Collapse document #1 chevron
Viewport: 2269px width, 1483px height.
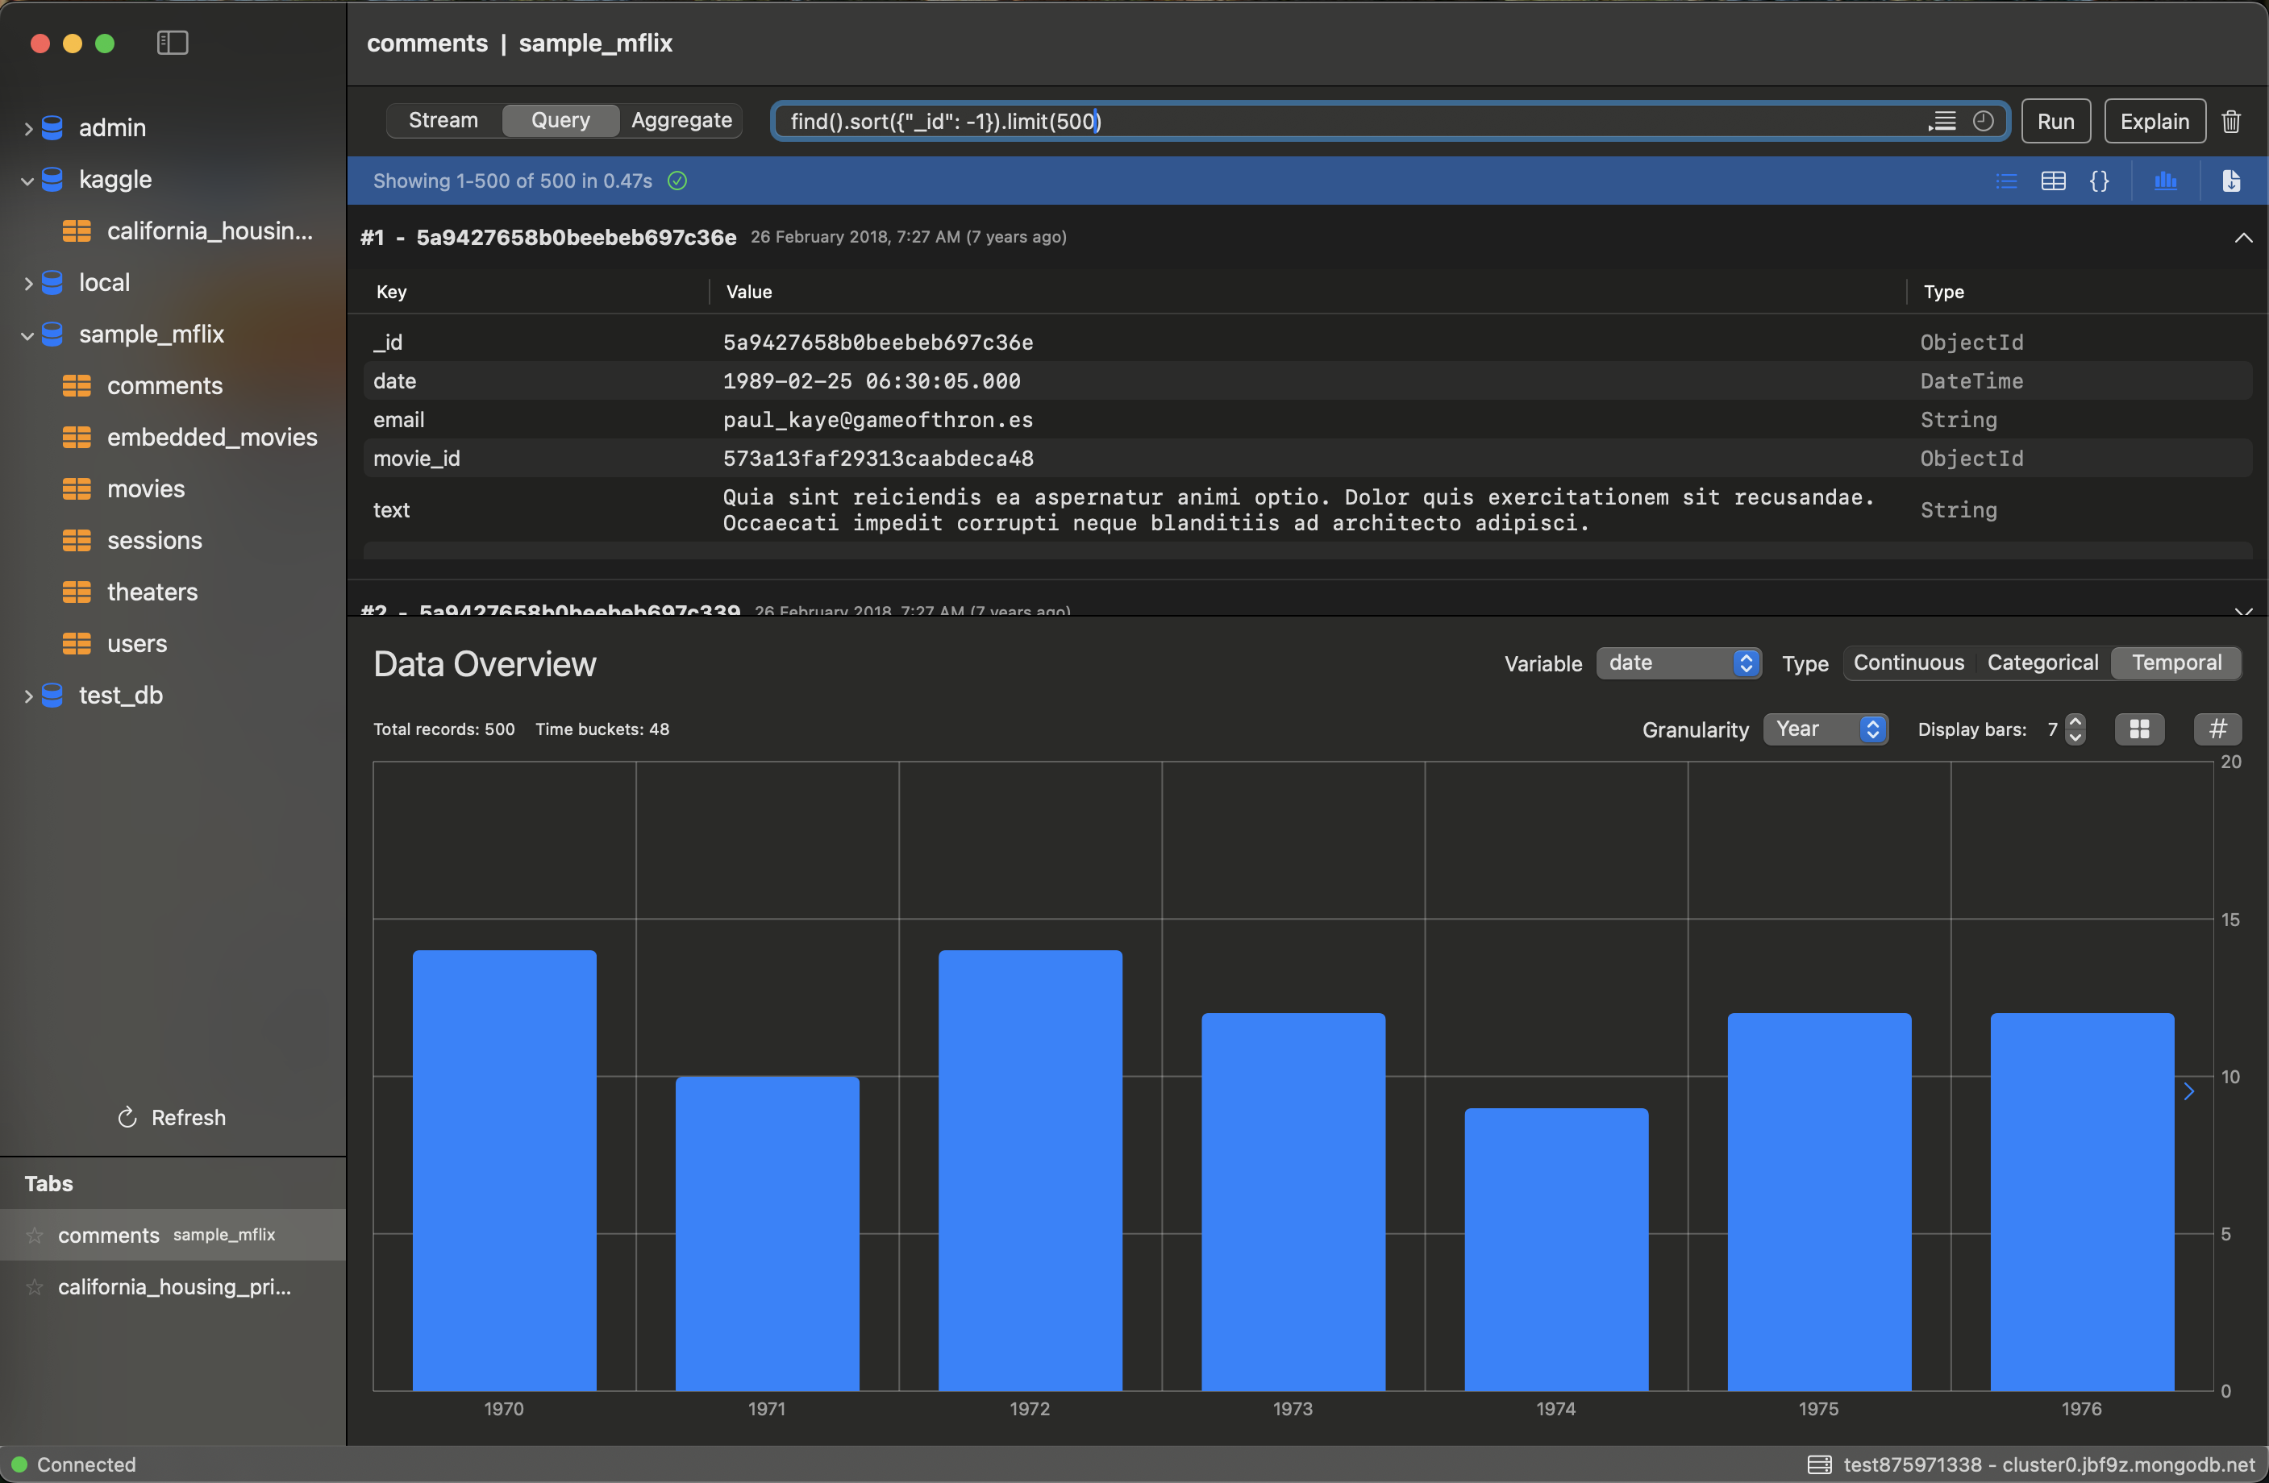(2243, 237)
